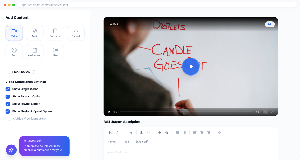Toggle bold formatting in description editor
This screenshot has height=160, width=300.
click(x=110, y=133)
